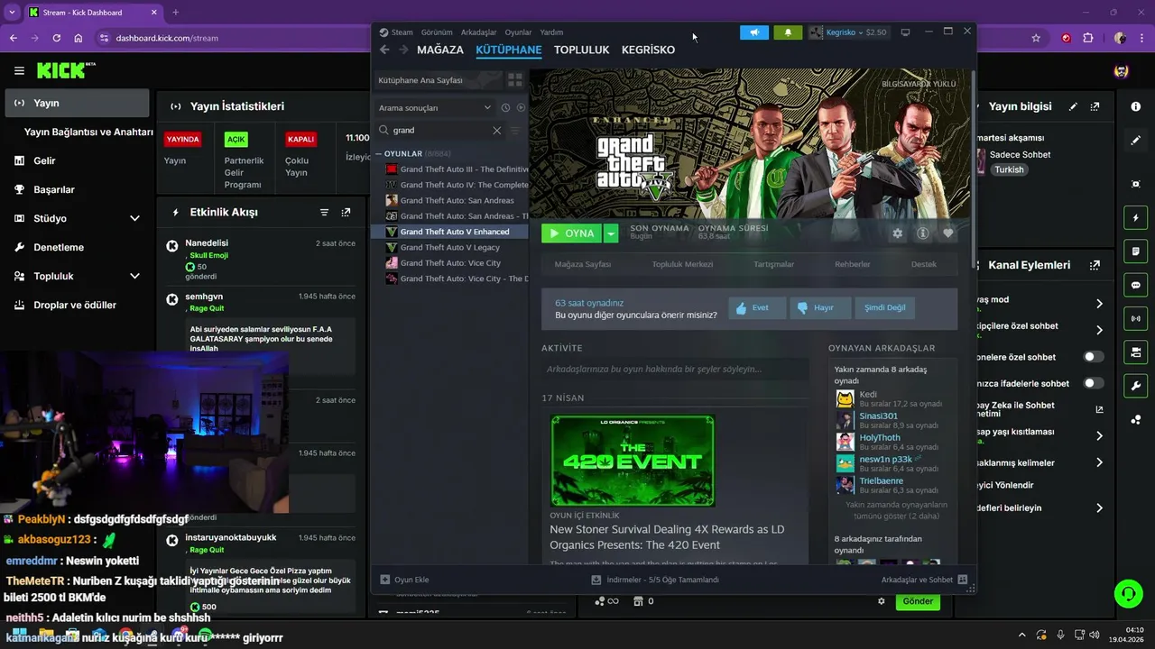The image size is (1155, 649).
Task: Click the Steam announcements megaphone icon
Action: [754, 32]
